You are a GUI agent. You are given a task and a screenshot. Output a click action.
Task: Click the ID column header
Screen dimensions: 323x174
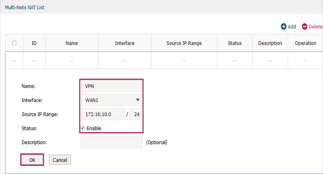click(x=34, y=43)
